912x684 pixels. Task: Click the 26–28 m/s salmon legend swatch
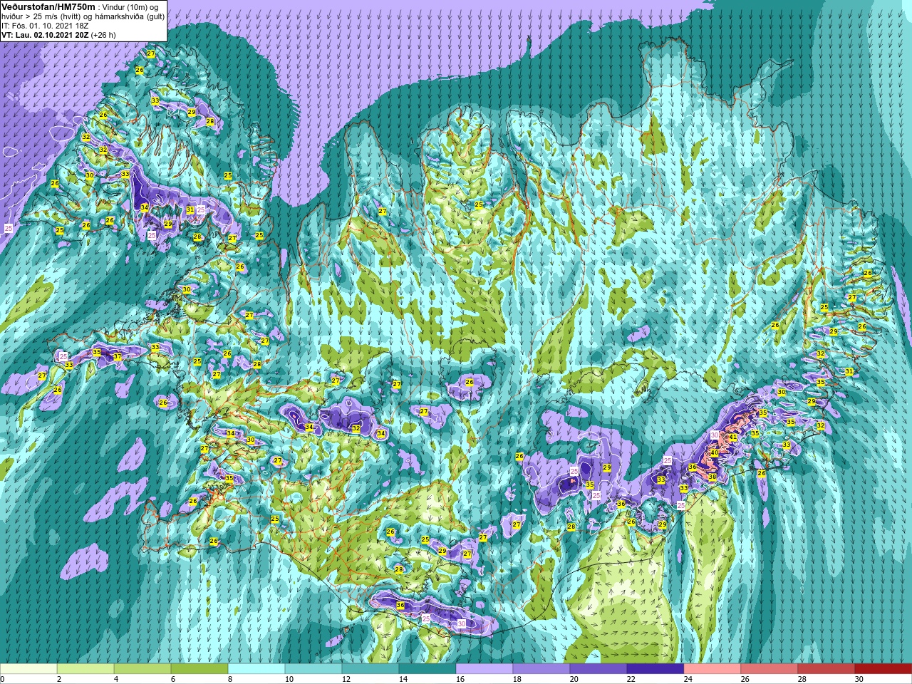[x=769, y=669]
